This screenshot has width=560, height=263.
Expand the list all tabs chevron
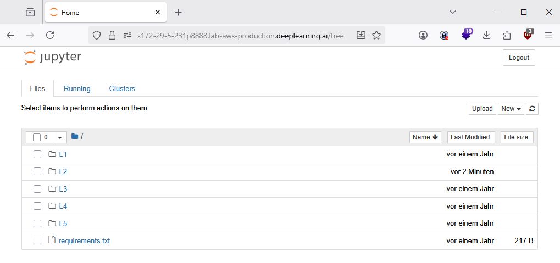[453, 12]
